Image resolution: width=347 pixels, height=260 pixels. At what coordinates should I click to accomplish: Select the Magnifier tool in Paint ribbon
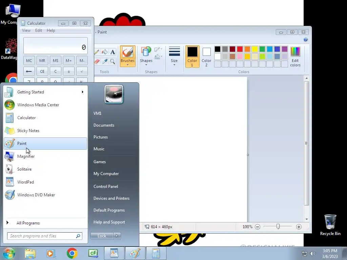pyautogui.click(x=113, y=61)
